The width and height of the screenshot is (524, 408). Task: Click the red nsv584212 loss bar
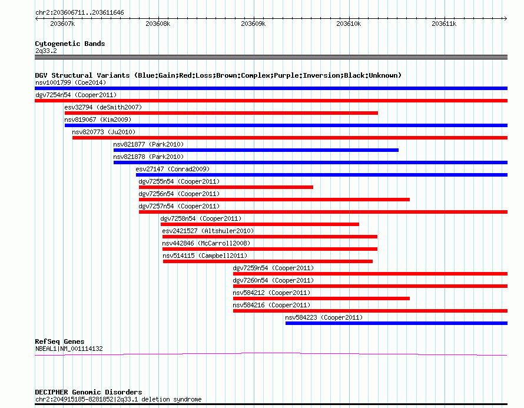click(x=321, y=298)
